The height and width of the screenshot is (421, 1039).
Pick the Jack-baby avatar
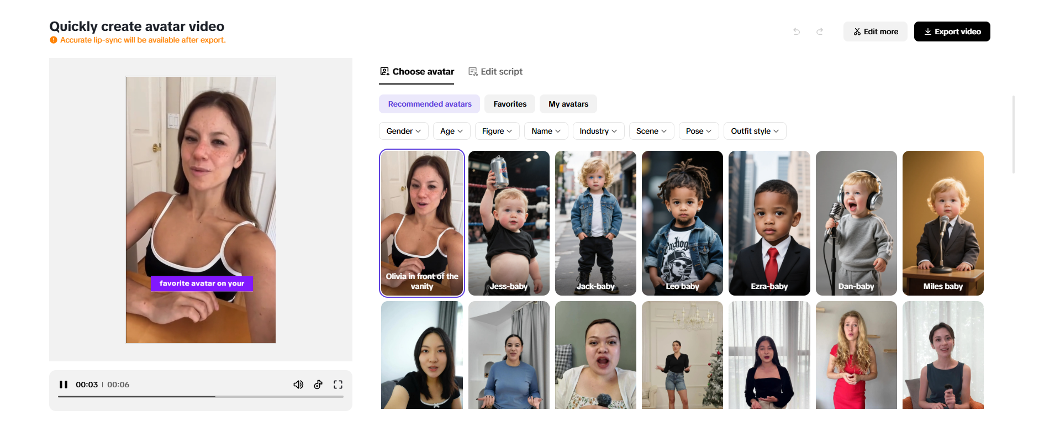pos(595,223)
